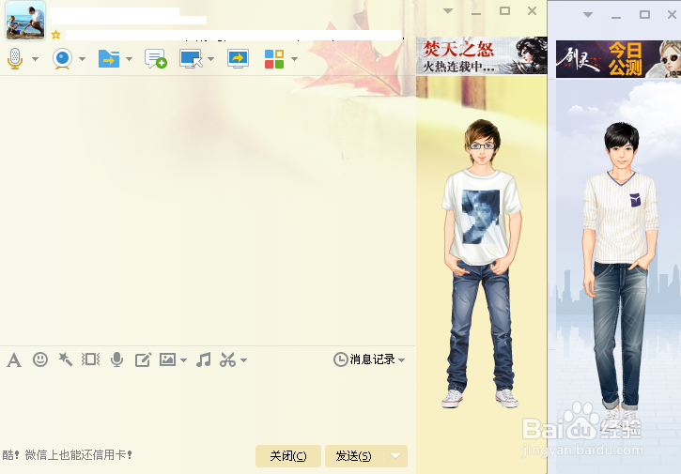This screenshot has height=474, width=681.
Task: Insert a picture with image icon
Action: click(x=167, y=359)
